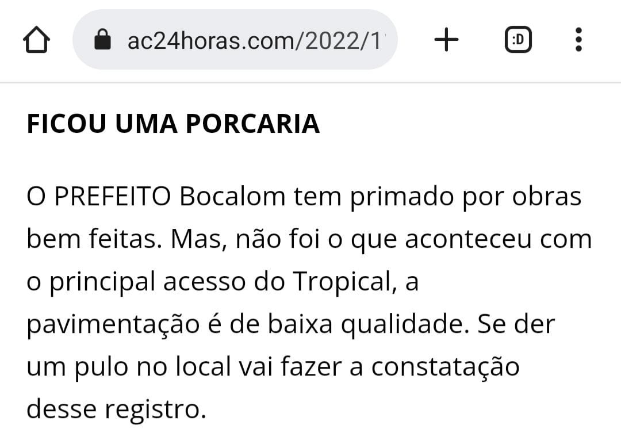Tap the word constatação
This screenshot has height=444, width=621.
[x=445, y=367]
